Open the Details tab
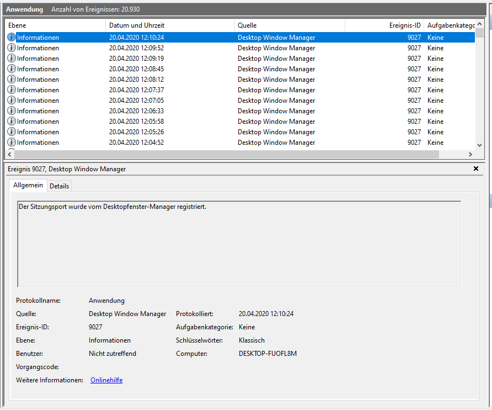Viewport: 492px width, 410px height. [59, 186]
